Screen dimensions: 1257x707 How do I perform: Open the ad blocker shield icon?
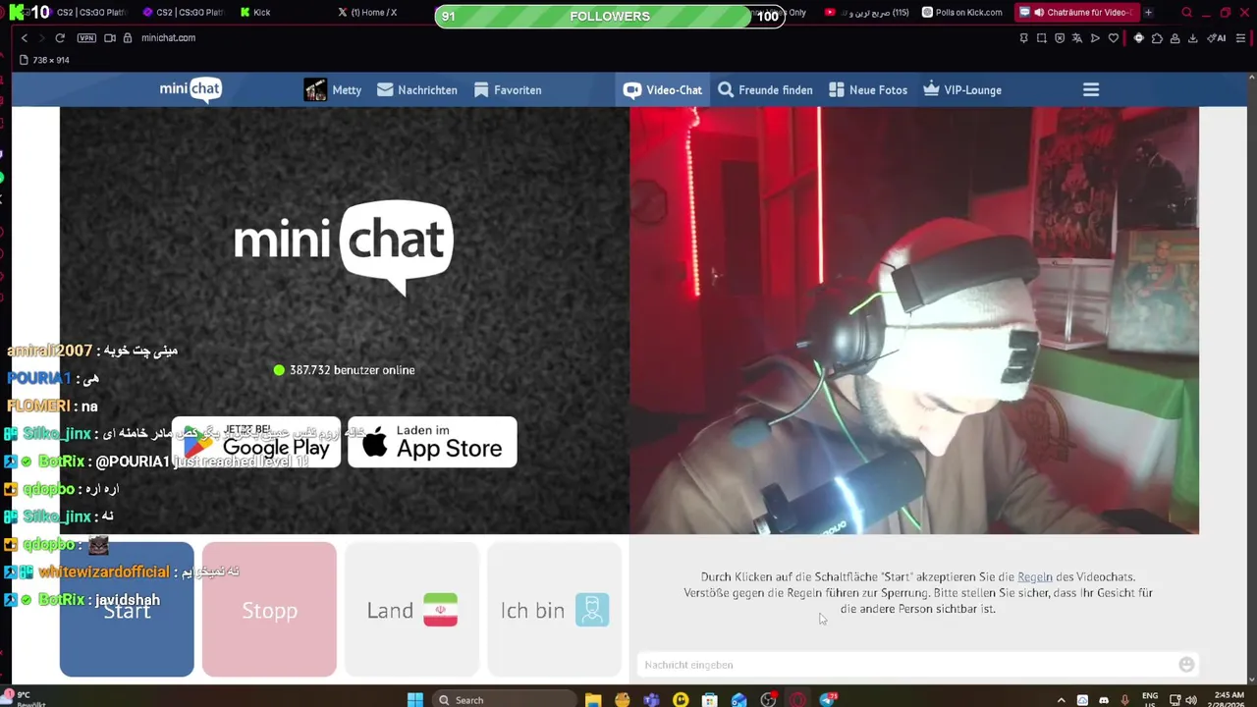(x=1060, y=38)
